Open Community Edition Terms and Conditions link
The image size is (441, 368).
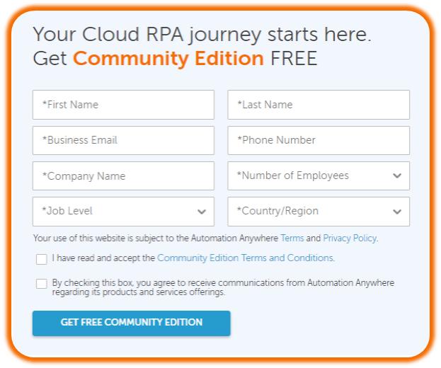click(246, 258)
